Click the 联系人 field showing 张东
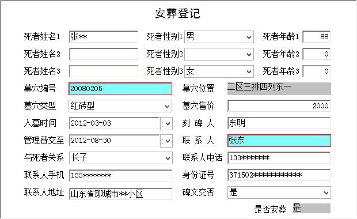Screen dimensions: 357x219 coord(279,141)
